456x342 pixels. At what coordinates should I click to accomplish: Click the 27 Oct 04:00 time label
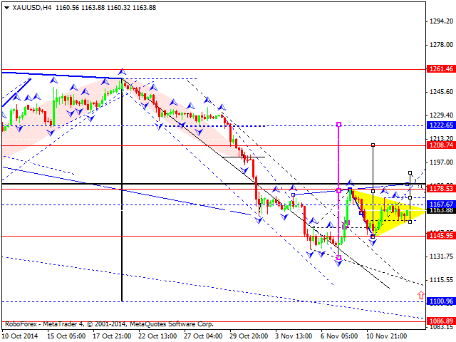point(203,336)
